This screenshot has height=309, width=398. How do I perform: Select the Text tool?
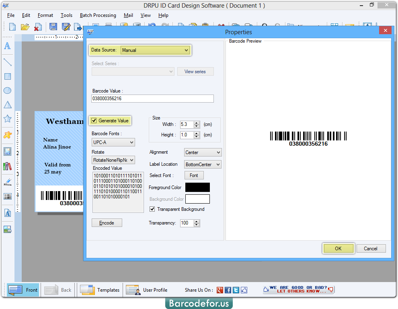[x=7, y=46]
